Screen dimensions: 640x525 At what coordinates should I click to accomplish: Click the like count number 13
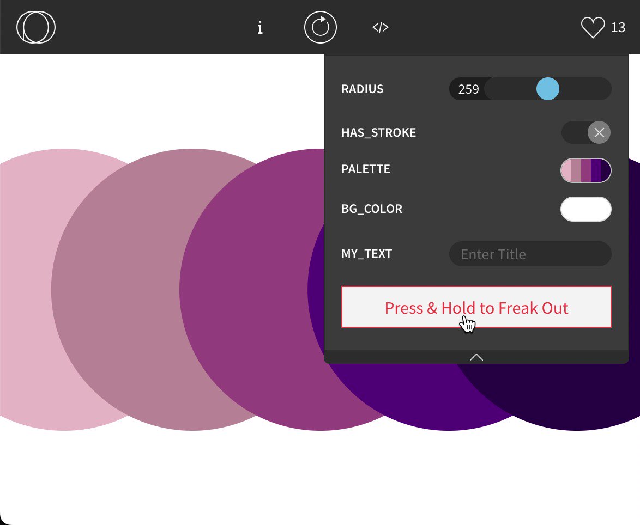point(618,27)
